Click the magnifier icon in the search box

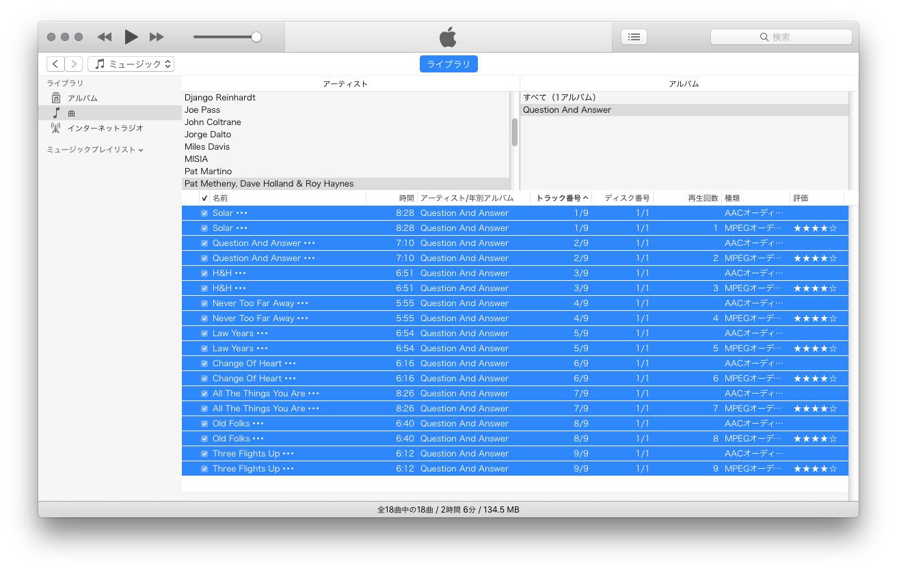764,37
